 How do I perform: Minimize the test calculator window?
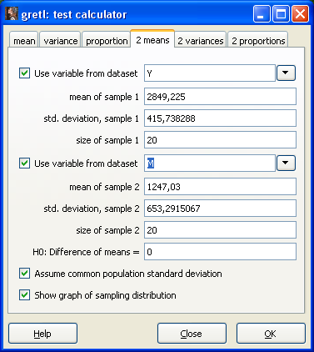point(262,14)
